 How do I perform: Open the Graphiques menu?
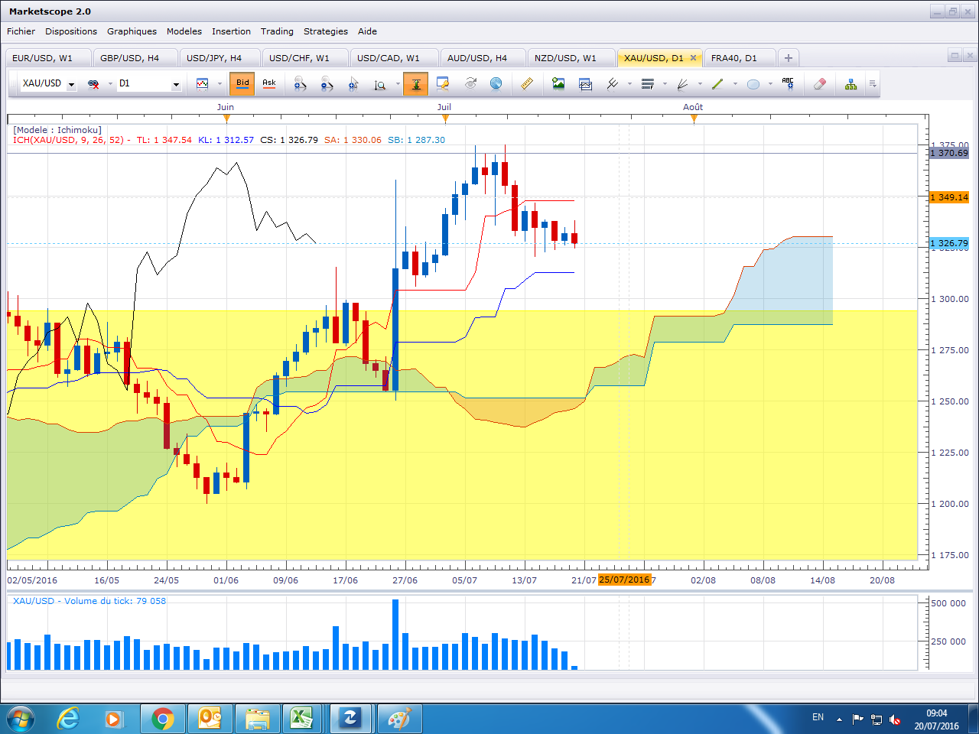[x=132, y=31]
